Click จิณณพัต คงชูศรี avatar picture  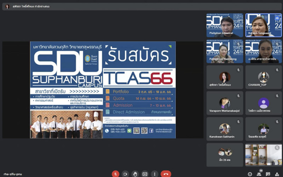pos(264,129)
